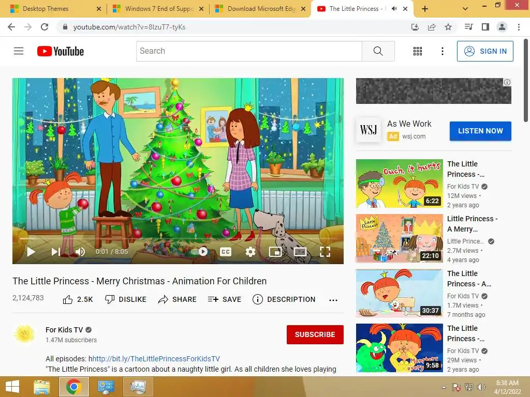Mute the video player volume
Image resolution: width=530 pixels, height=397 pixels.
tap(80, 252)
